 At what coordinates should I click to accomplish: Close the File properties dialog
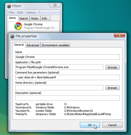tap(119, 35)
